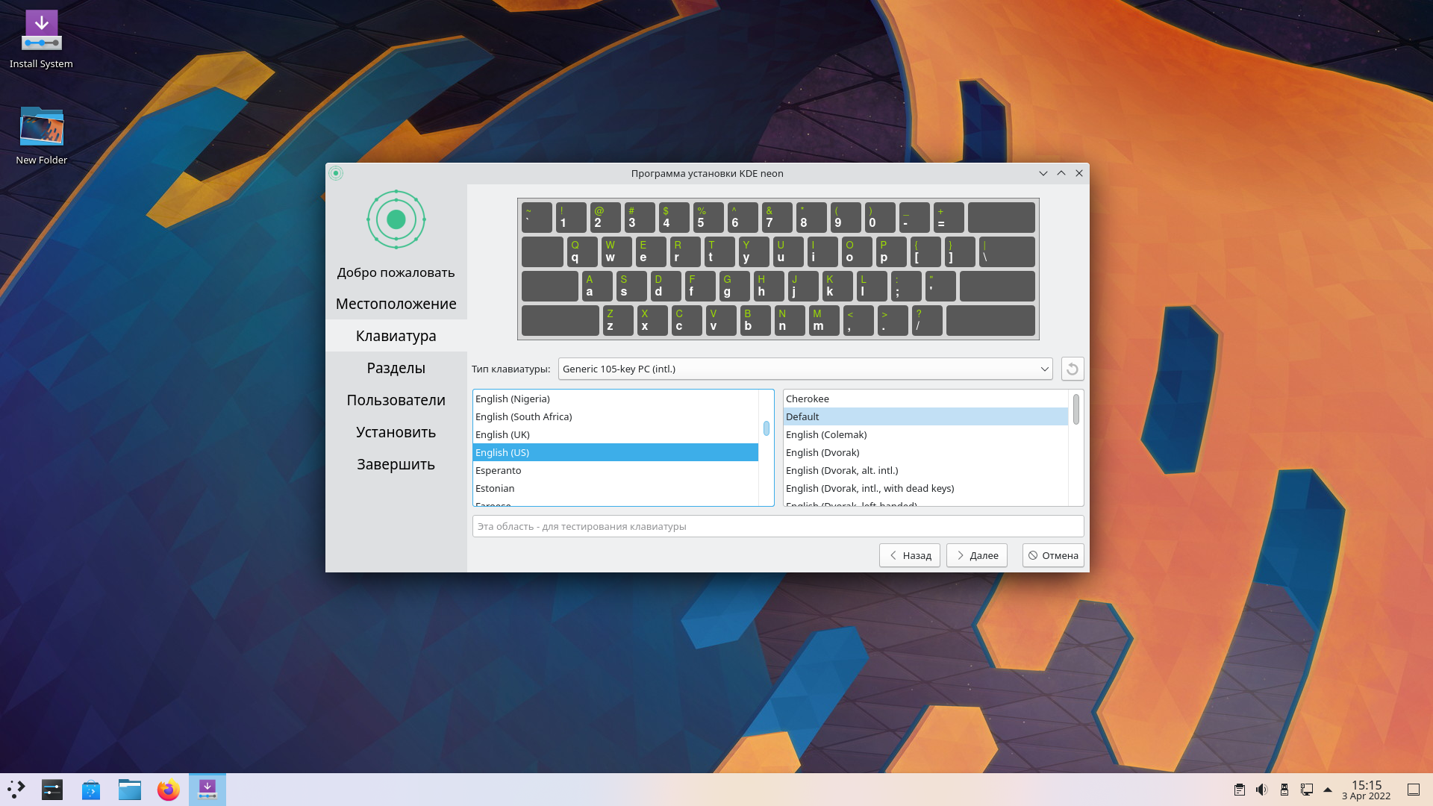Click the variant list scrollbar handle
The height and width of the screenshot is (806, 1433).
pyautogui.click(x=1076, y=409)
